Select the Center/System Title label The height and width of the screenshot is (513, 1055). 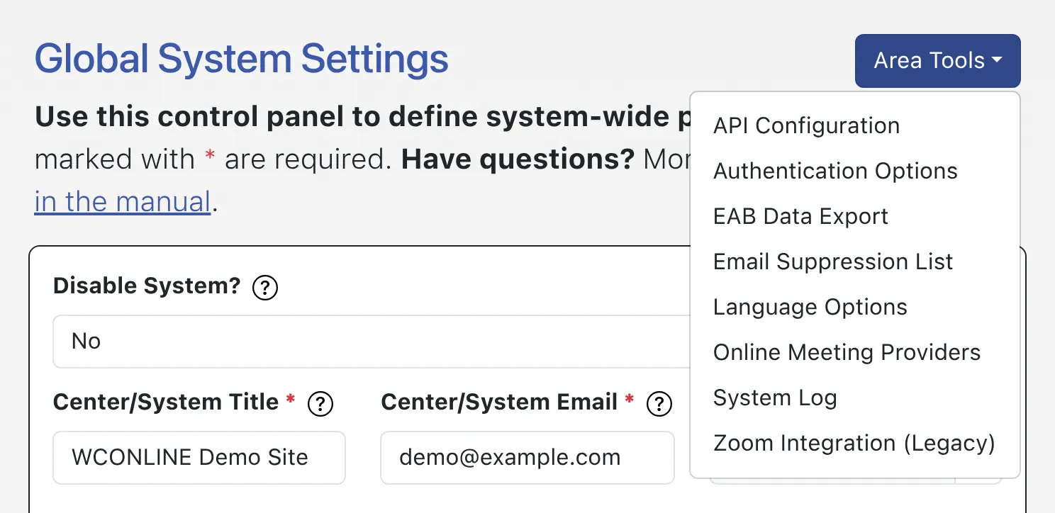pos(166,402)
